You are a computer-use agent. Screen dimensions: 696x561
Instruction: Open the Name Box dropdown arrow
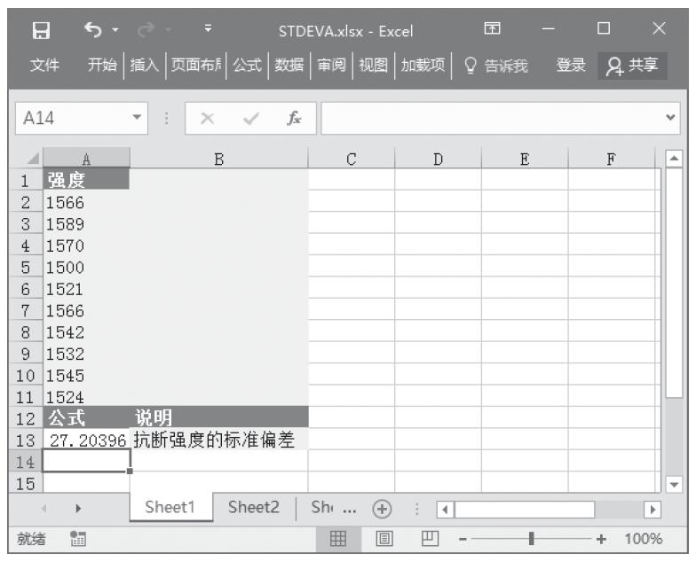coord(137,118)
